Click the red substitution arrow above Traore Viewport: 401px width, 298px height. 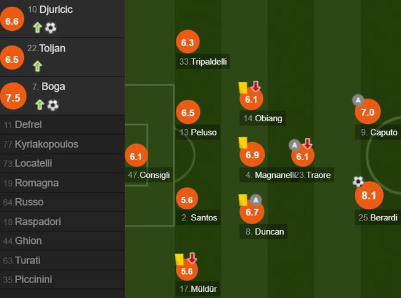tap(307, 143)
